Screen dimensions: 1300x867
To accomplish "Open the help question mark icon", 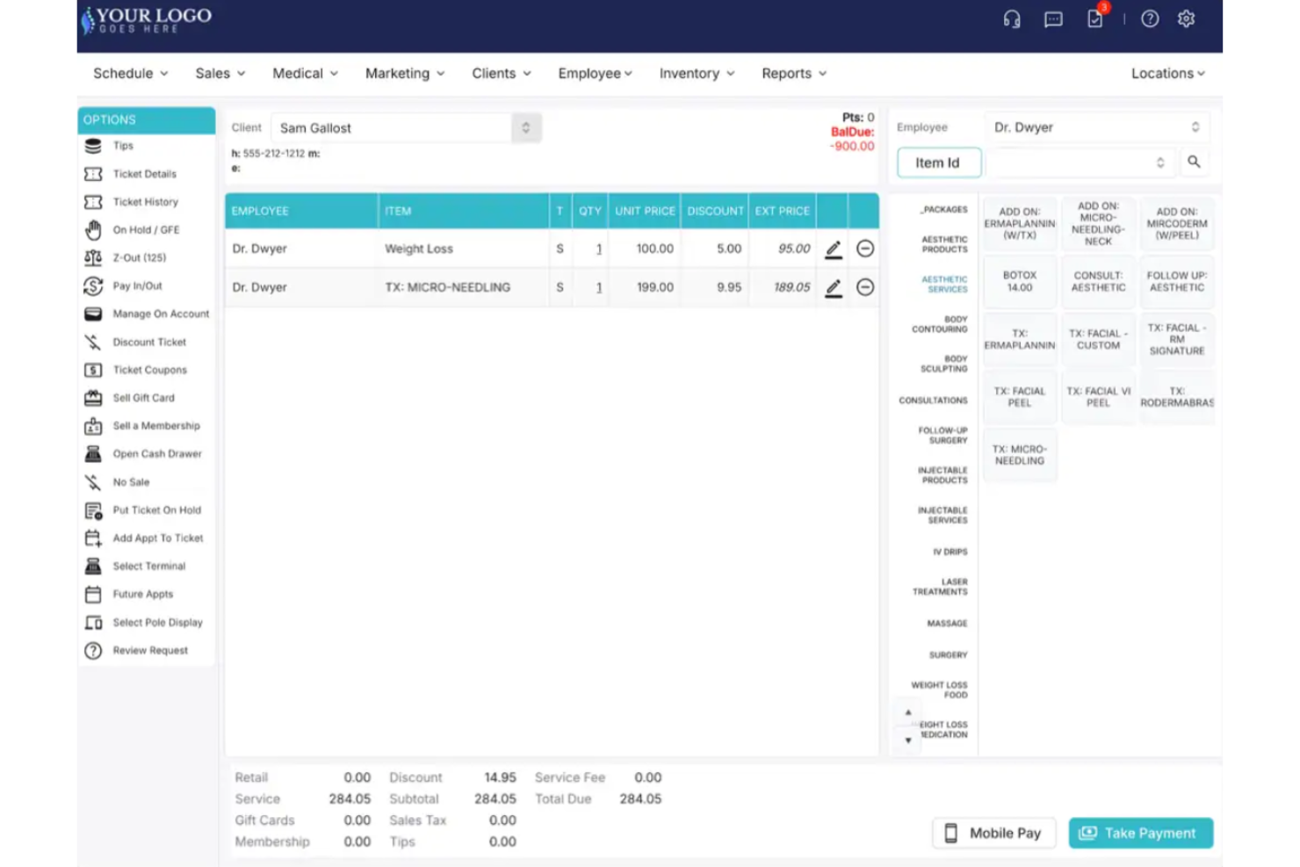I will (1150, 18).
